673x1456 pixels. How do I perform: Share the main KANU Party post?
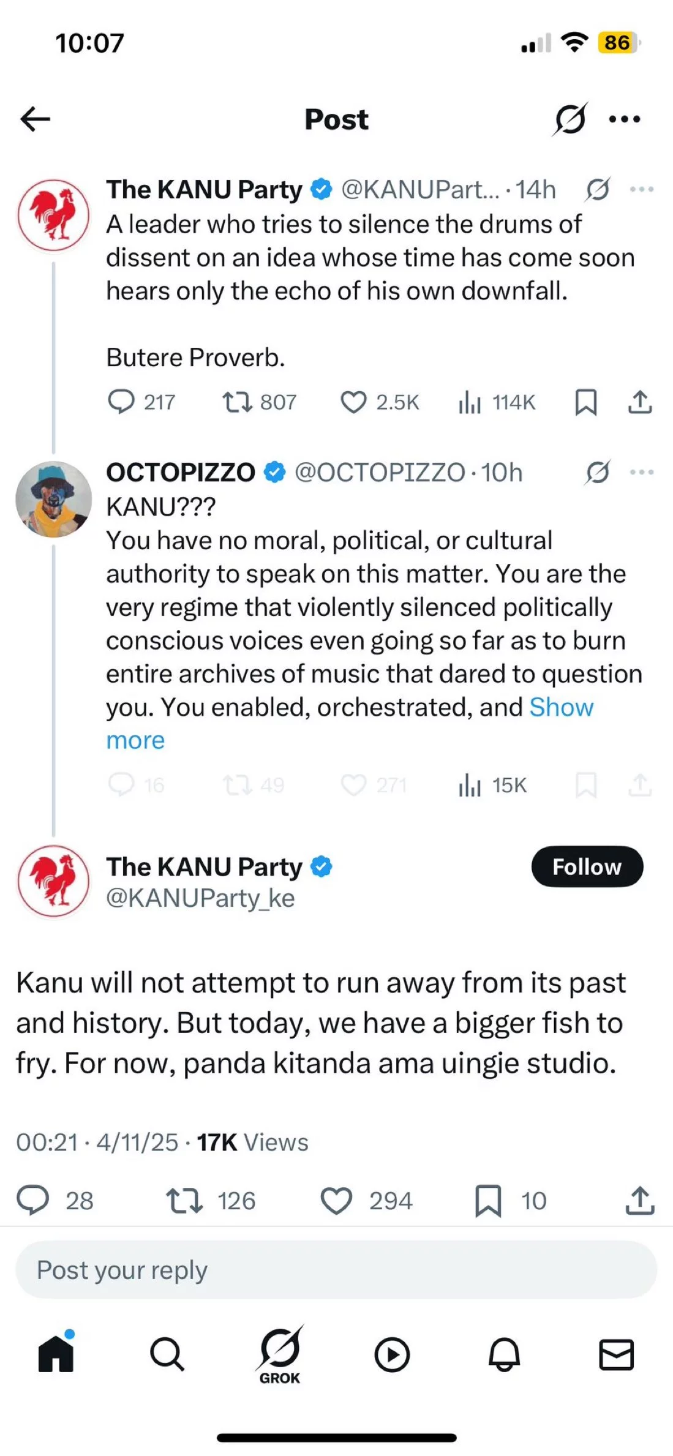(x=640, y=1201)
